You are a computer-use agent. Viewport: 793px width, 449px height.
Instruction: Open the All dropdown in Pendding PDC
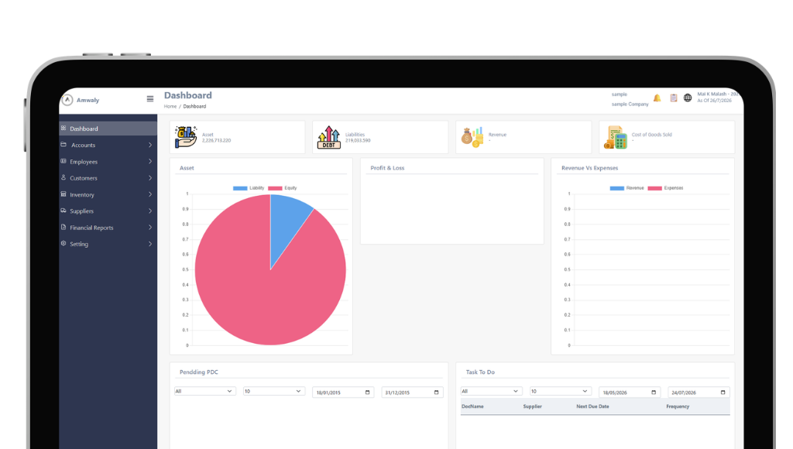tap(204, 392)
